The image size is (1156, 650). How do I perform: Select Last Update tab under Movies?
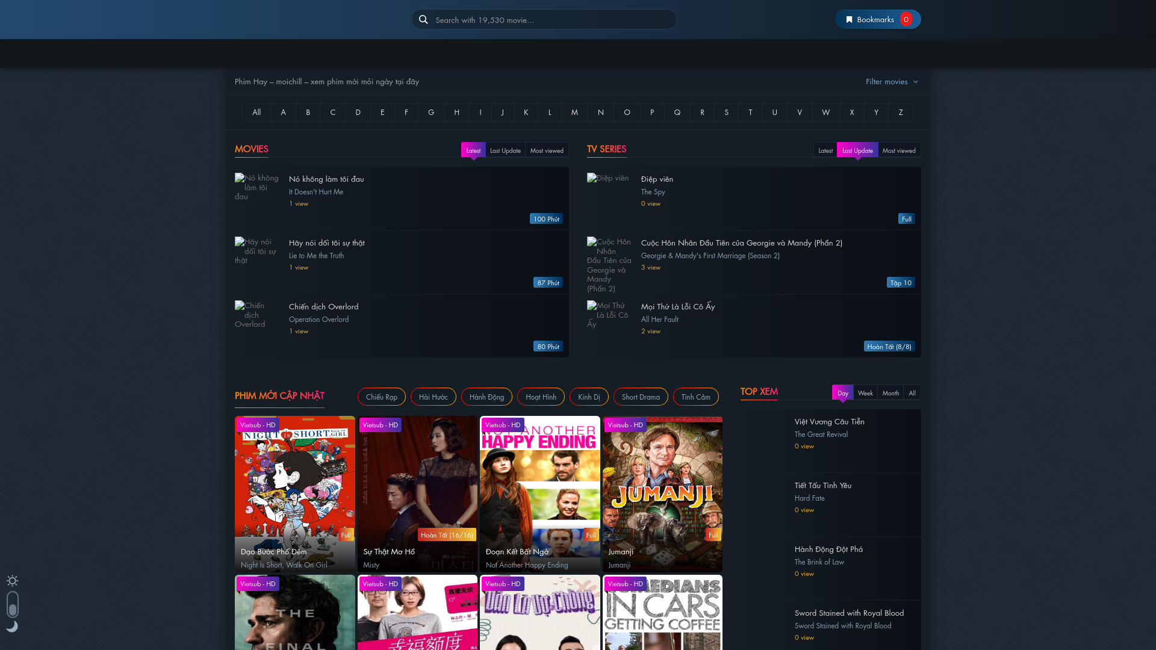505,150
